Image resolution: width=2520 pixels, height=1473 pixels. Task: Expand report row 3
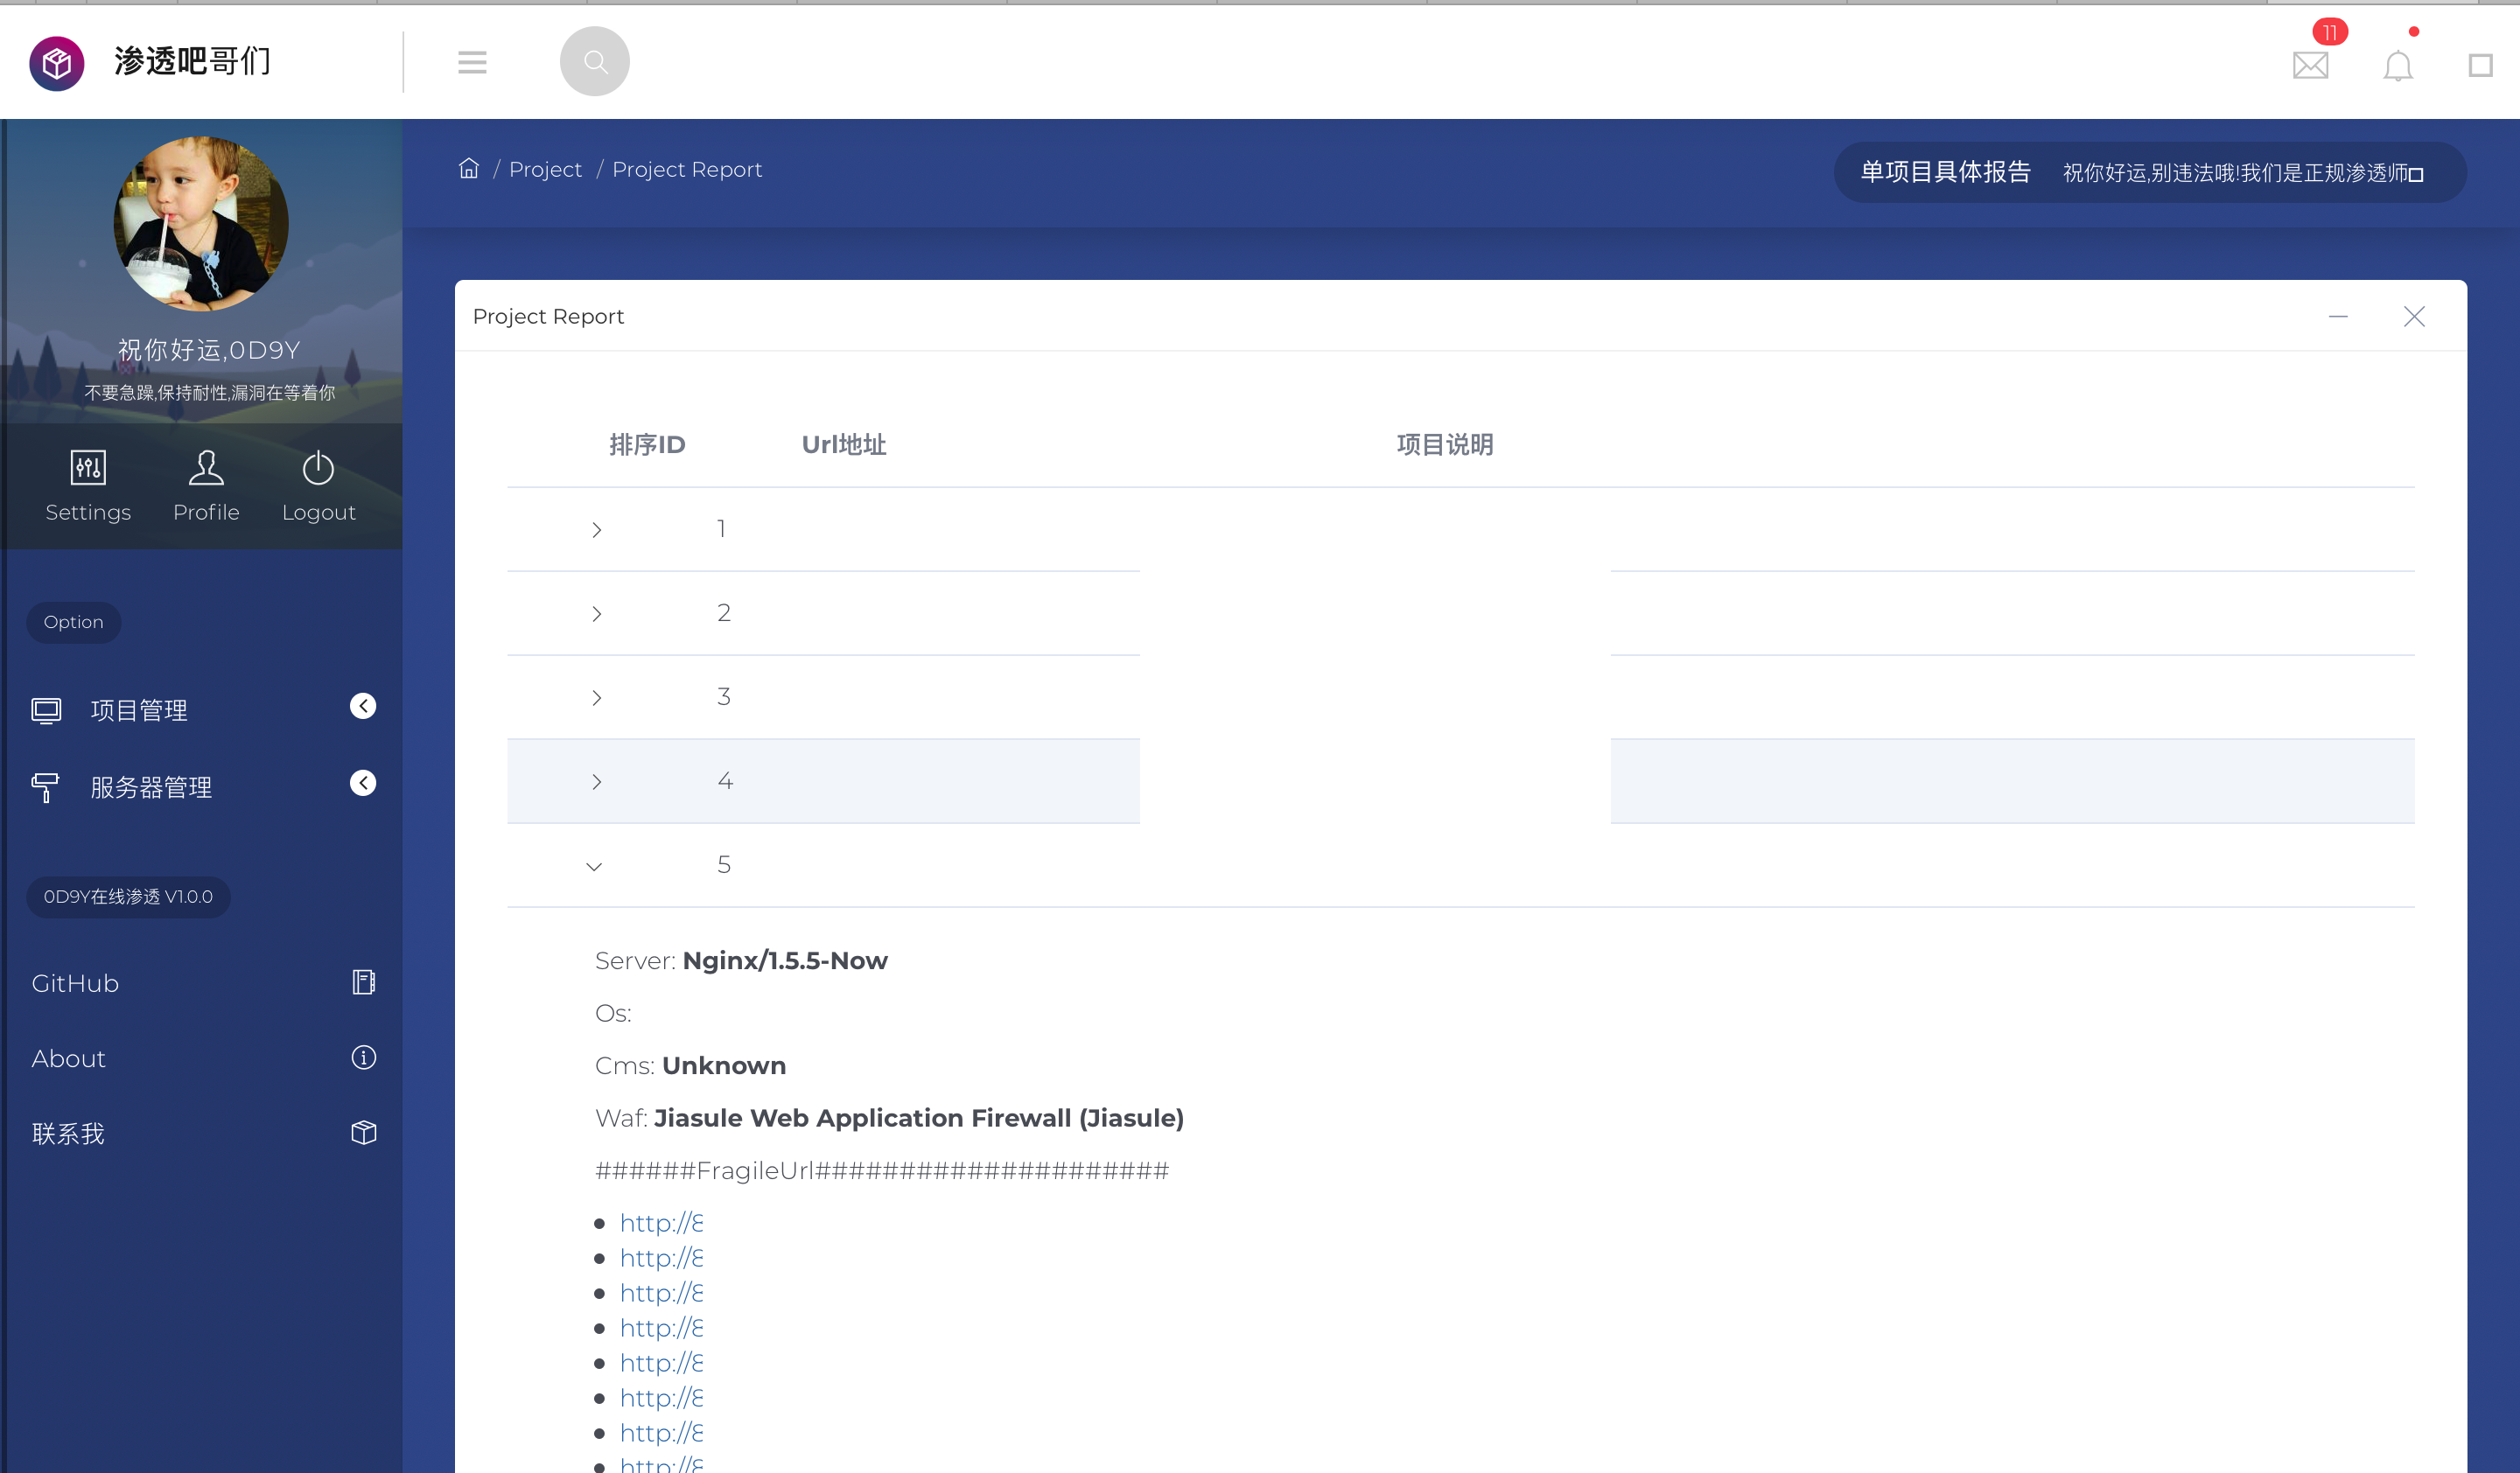[x=596, y=697]
